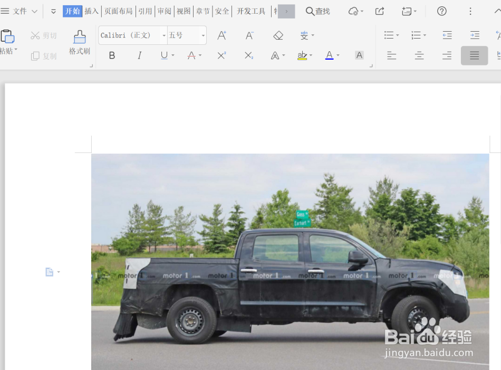Align text left

point(391,55)
